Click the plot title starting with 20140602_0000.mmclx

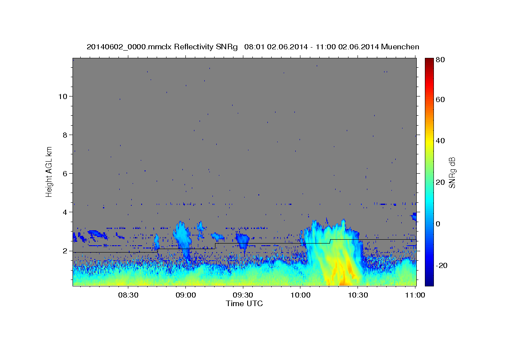click(253, 47)
